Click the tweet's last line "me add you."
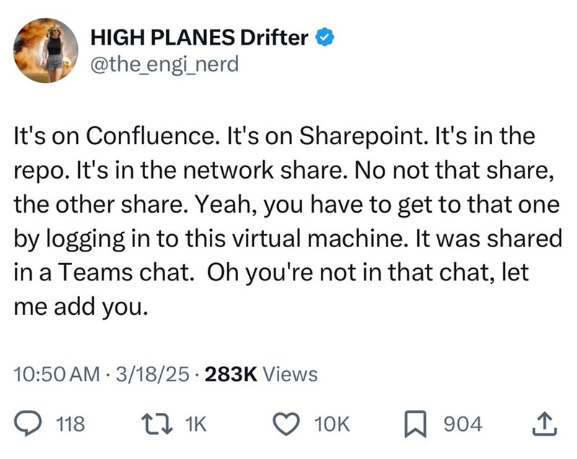The image size is (577, 459). pyautogui.click(x=82, y=307)
